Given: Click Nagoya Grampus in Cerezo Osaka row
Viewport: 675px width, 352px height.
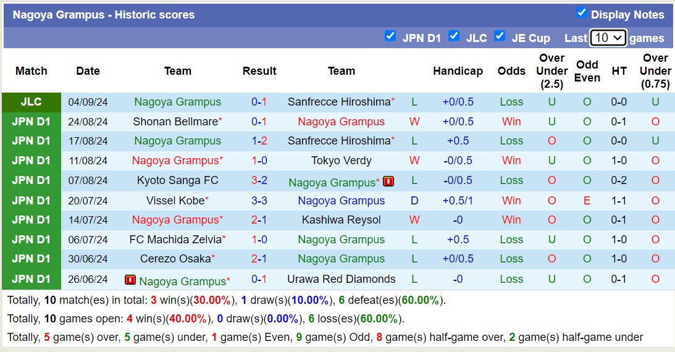Looking at the screenshot, I should pos(342,259).
